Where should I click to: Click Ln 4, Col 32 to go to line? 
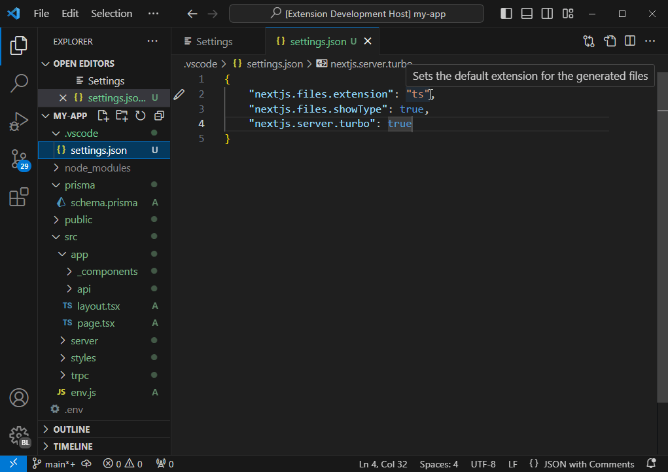click(383, 463)
